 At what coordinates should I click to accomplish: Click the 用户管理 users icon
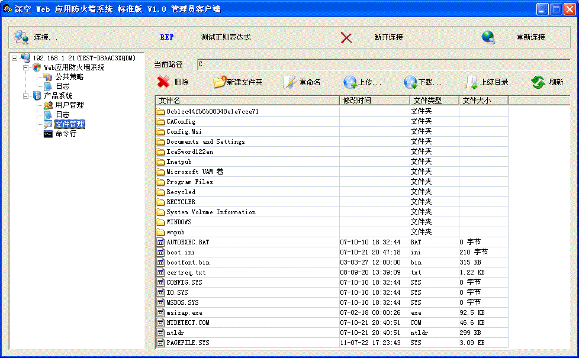(48, 105)
